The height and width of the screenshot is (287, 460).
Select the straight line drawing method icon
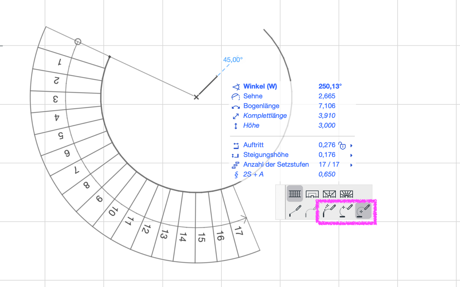295,211
